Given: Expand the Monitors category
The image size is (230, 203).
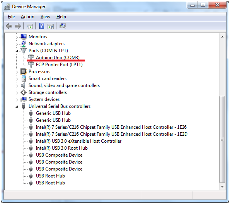Looking at the screenshot, I should (x=17, y=37).
